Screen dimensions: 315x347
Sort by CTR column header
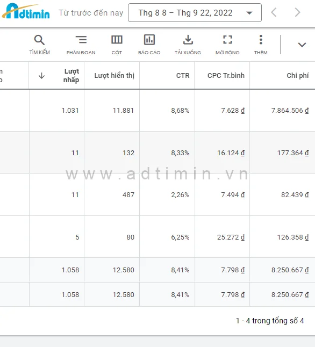[183, 75]
